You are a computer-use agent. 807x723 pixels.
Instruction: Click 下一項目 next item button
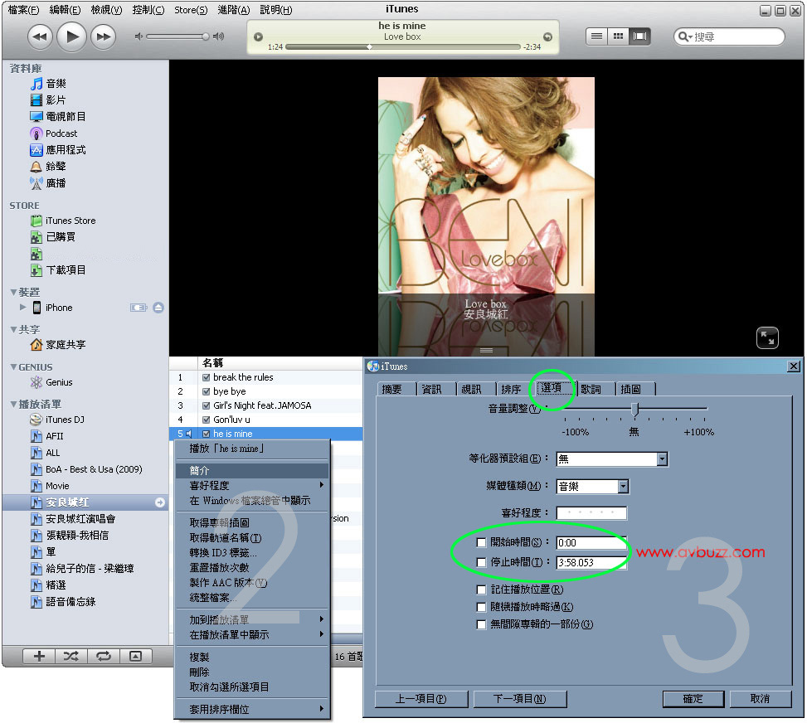click(519, 698)
